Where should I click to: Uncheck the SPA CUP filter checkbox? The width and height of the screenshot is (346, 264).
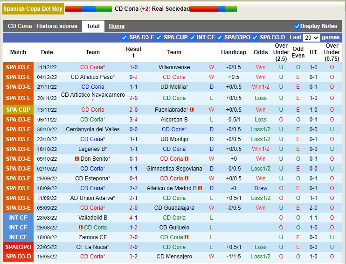[159, 37]
